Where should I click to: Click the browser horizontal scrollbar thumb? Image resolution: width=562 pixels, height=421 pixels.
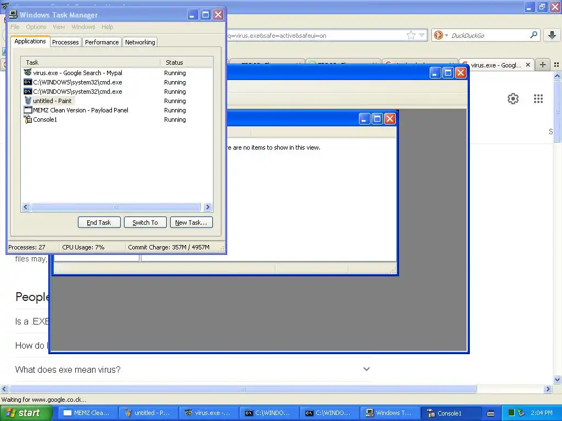(243, 389)
